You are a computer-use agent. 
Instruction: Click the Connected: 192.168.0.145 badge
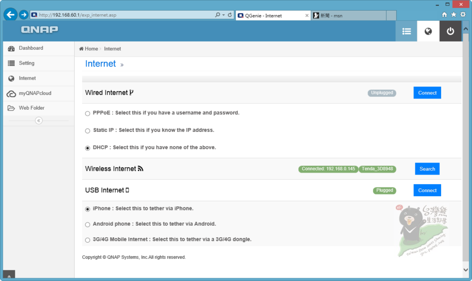pyautogui.click(x=328, y=169)
